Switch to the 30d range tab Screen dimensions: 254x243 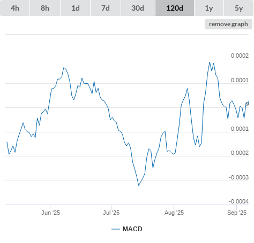click(138, 8)
